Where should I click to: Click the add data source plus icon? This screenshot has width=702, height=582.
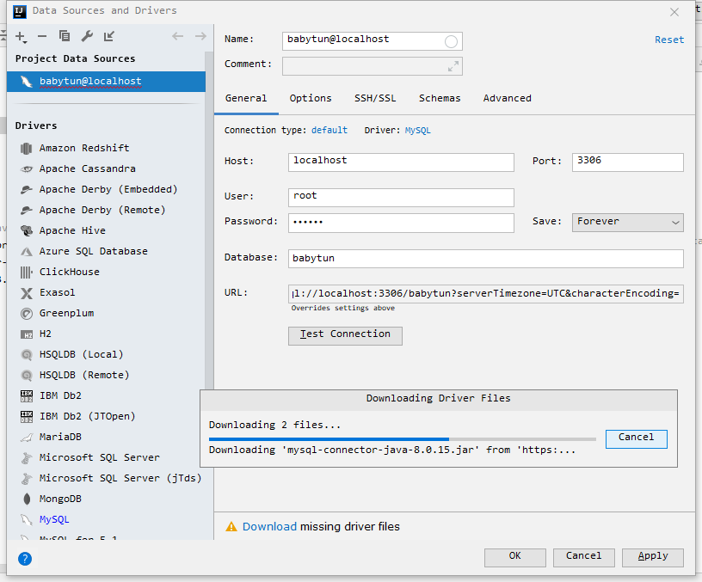coord(21,37)
